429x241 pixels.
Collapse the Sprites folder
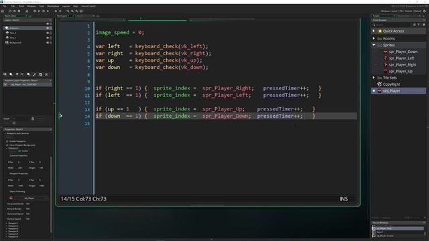point(374,45)
